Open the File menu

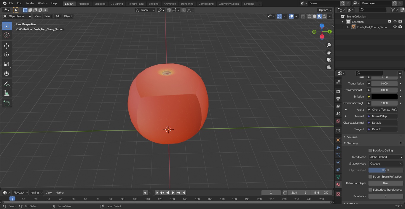[x=11, y=3]
